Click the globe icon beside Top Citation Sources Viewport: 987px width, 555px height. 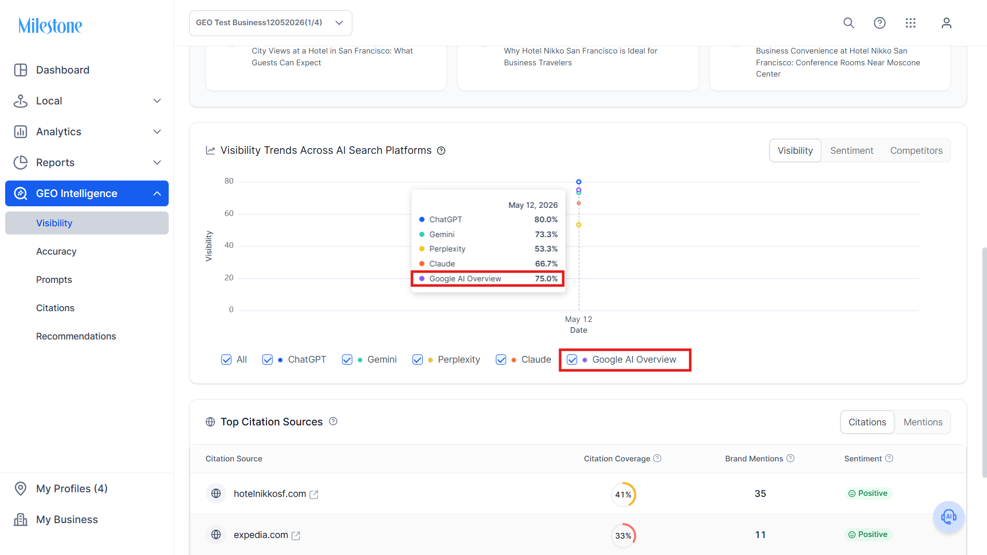pos(210,422)
